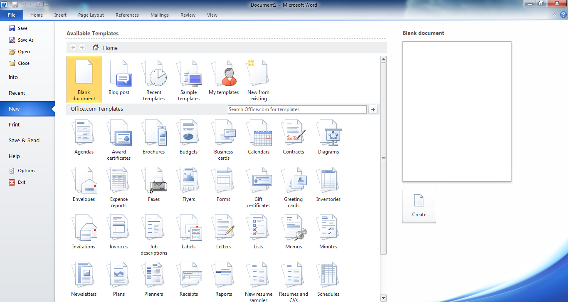Switch to the Mailings tab

160,15
